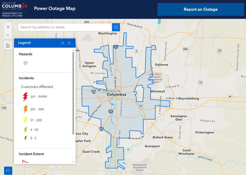Screen dimensions: 246x175
Task: Focus the address search field
Action: [65, 27]
